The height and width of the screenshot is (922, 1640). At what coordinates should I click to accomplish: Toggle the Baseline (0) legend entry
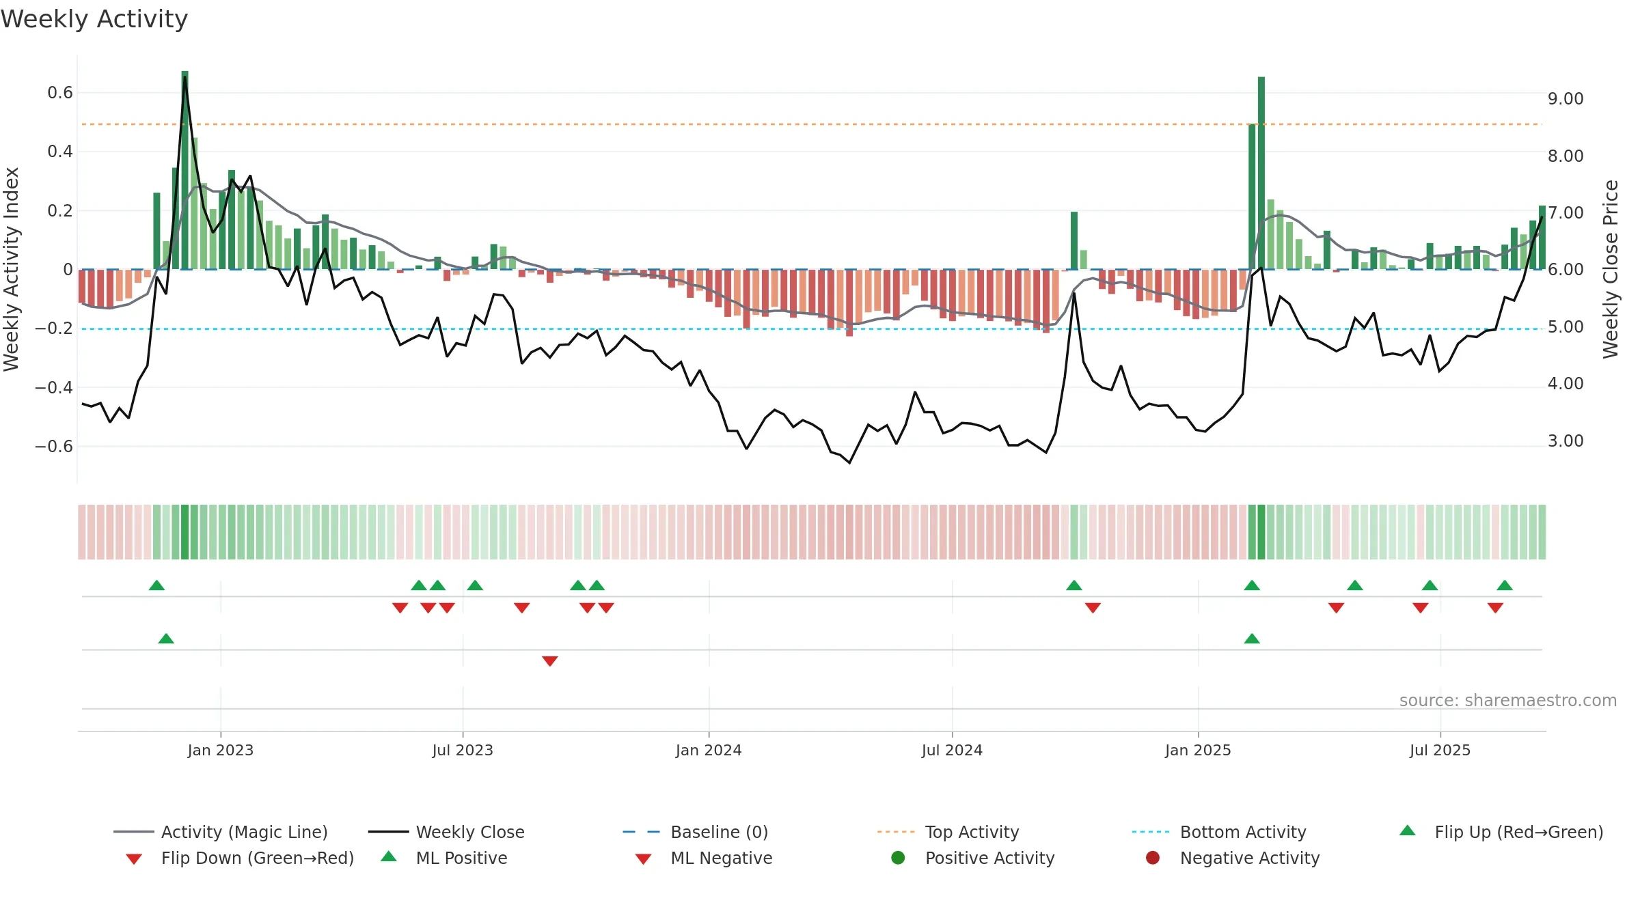pos(696,832)
